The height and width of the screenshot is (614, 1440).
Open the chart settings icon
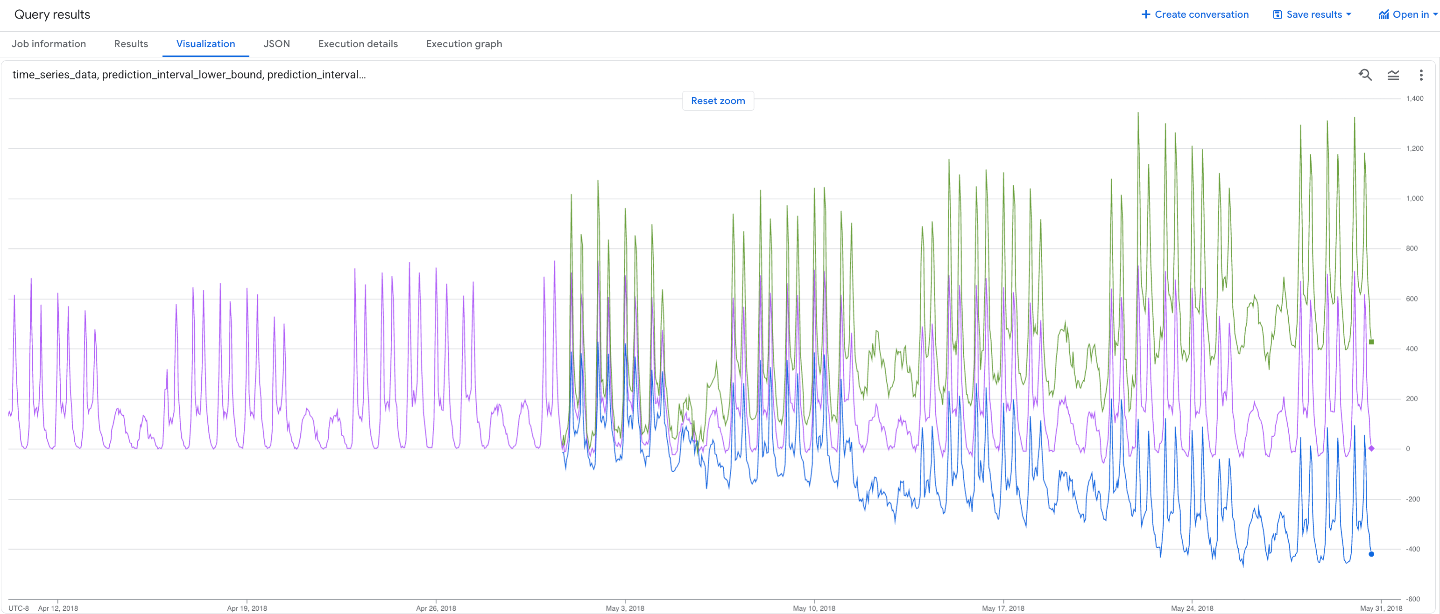1394,75
